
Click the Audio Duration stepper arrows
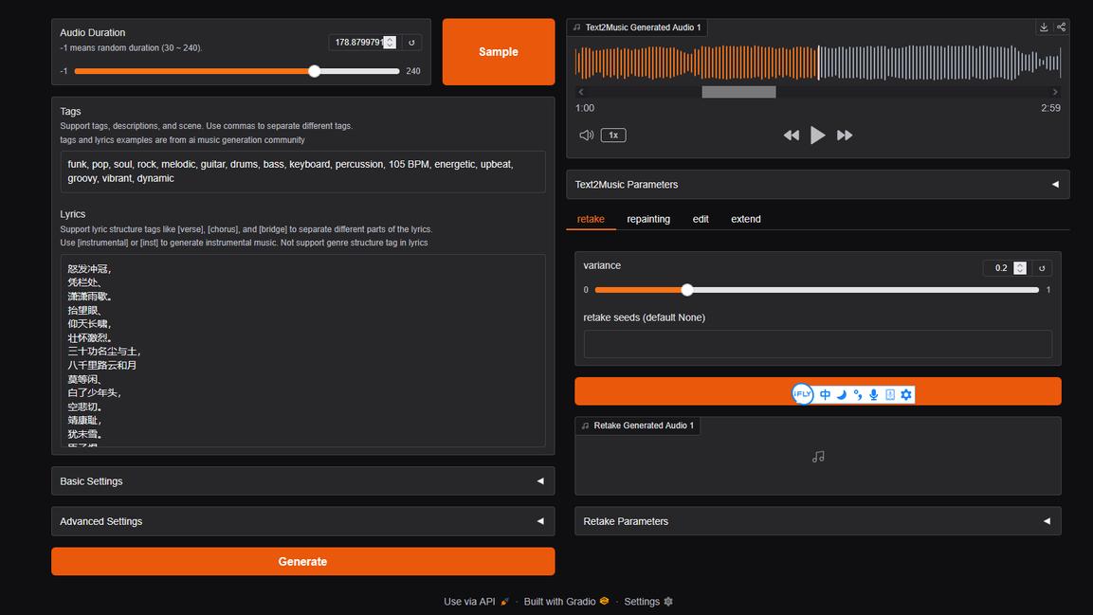(391, 43)
